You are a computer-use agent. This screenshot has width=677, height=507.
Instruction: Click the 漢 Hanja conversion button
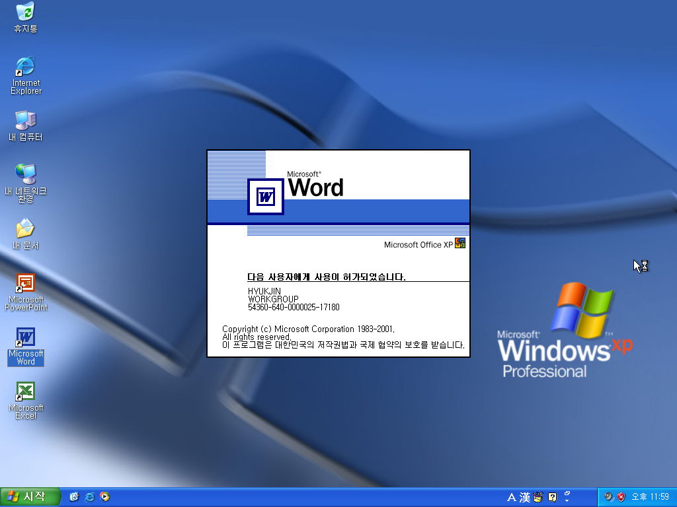point(525,498)
